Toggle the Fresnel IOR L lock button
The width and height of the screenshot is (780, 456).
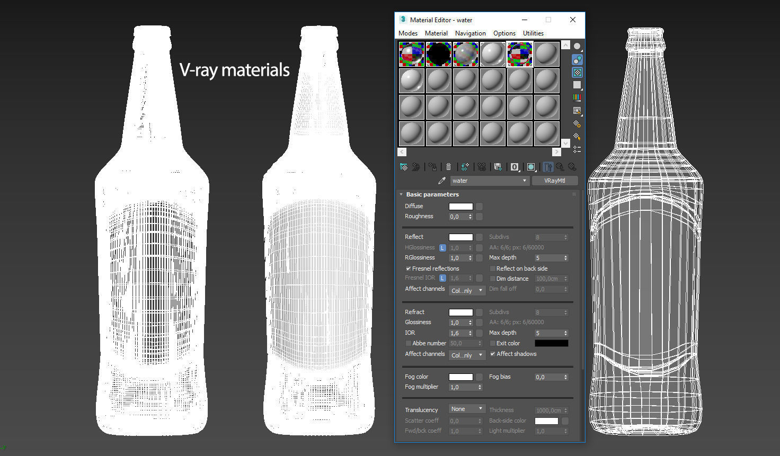click(442, 278)
